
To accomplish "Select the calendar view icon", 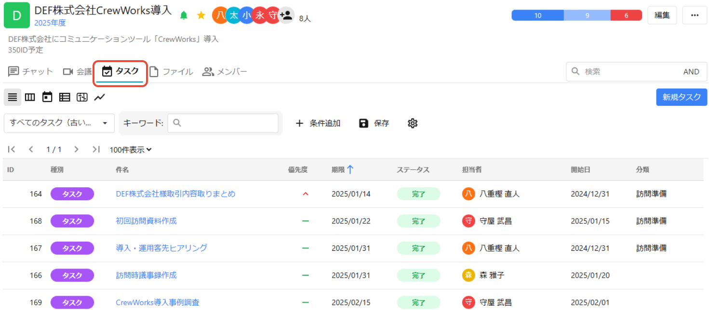I will pos(47,97).
